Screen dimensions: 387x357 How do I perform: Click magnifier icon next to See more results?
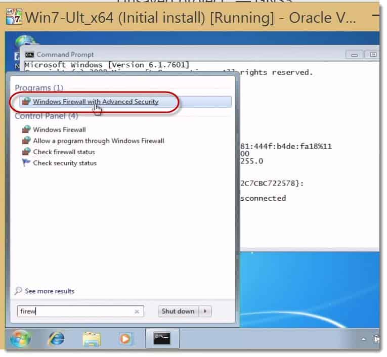tap(18, 291)
